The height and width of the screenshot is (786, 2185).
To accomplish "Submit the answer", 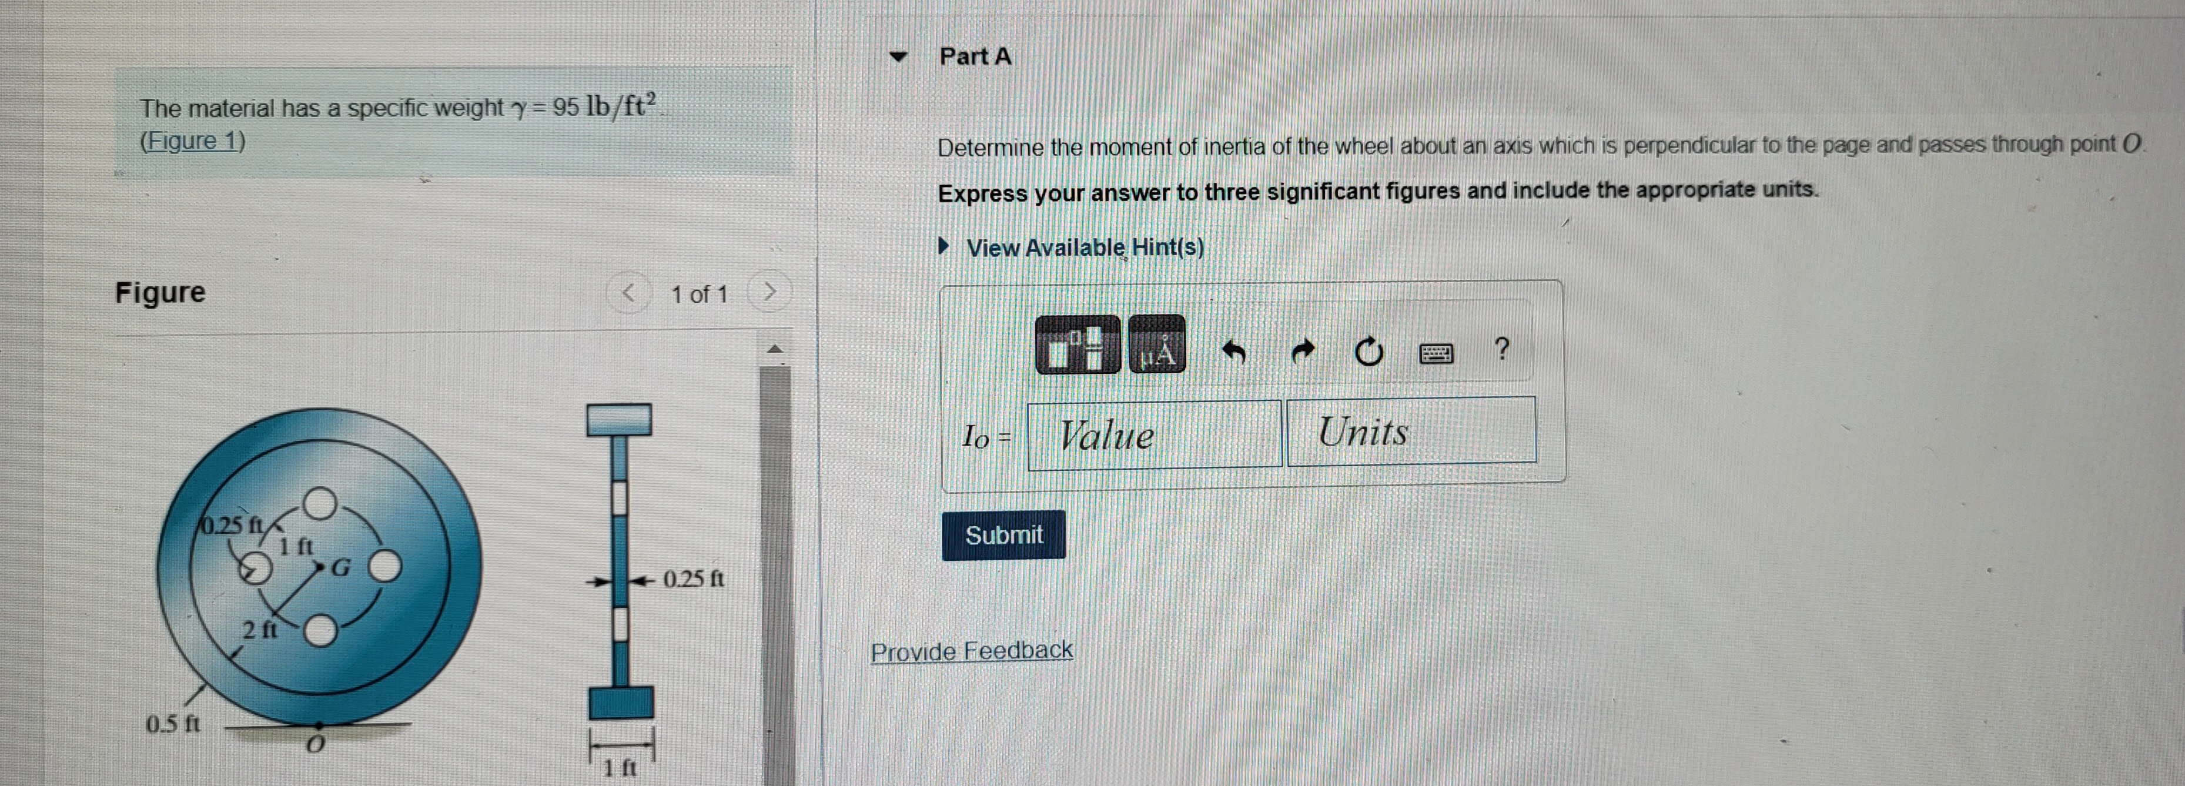I will point(1003,535).
